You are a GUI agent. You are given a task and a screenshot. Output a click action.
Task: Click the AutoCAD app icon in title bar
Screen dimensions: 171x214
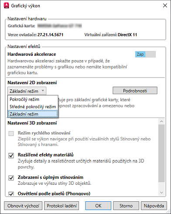click(7, 6)
